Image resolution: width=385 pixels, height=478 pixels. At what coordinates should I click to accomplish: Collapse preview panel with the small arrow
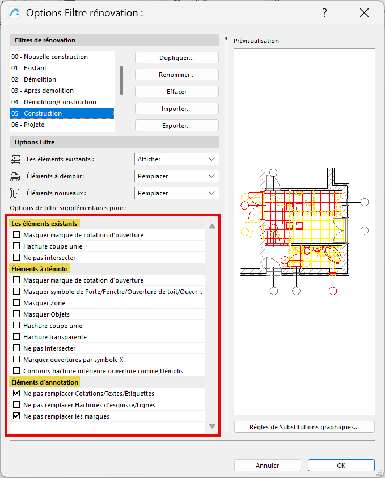tap(226, 39)
